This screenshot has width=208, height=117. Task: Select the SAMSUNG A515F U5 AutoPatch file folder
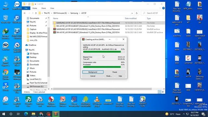coord(109,23)
